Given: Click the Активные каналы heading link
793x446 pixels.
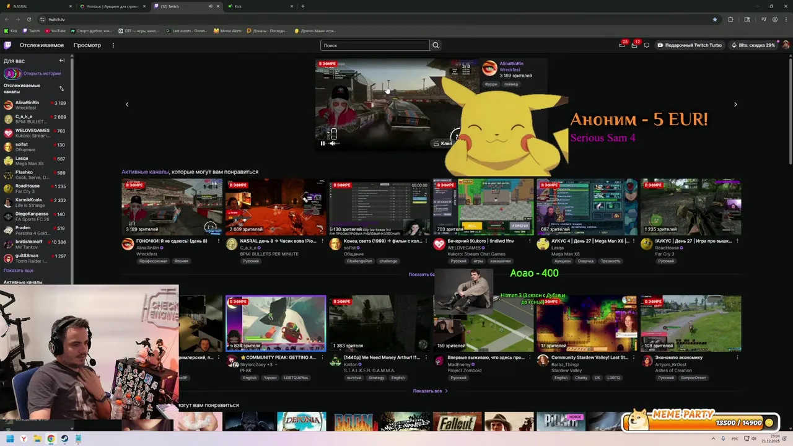Looking at the screenshot, I should [x=145, y=172].
